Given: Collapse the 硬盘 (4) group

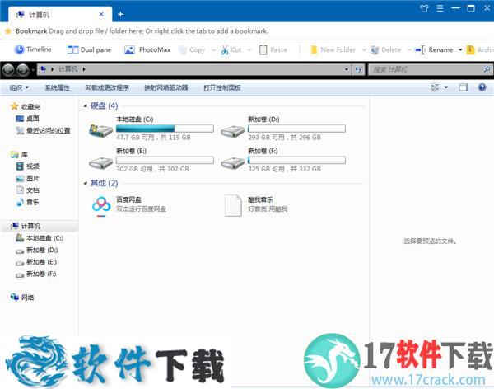Looking at the screenshot, I should click(x=86, y=106).
